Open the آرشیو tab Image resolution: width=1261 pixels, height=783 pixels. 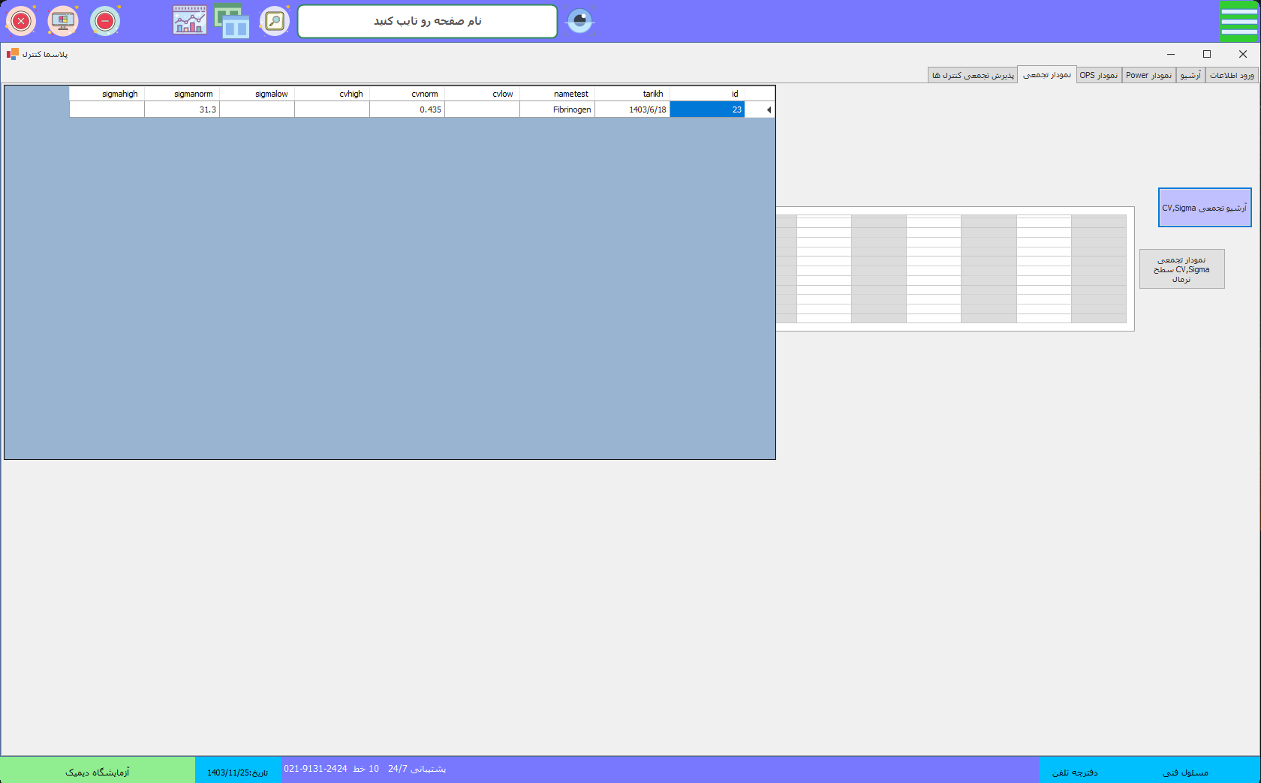click(1190, 75)
